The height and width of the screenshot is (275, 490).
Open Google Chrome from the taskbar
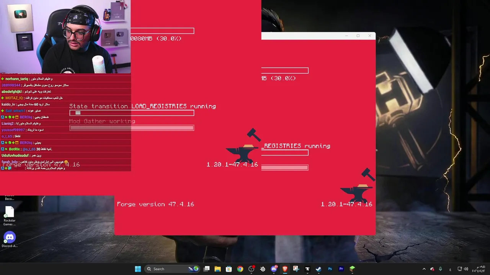tap(240, 269)
